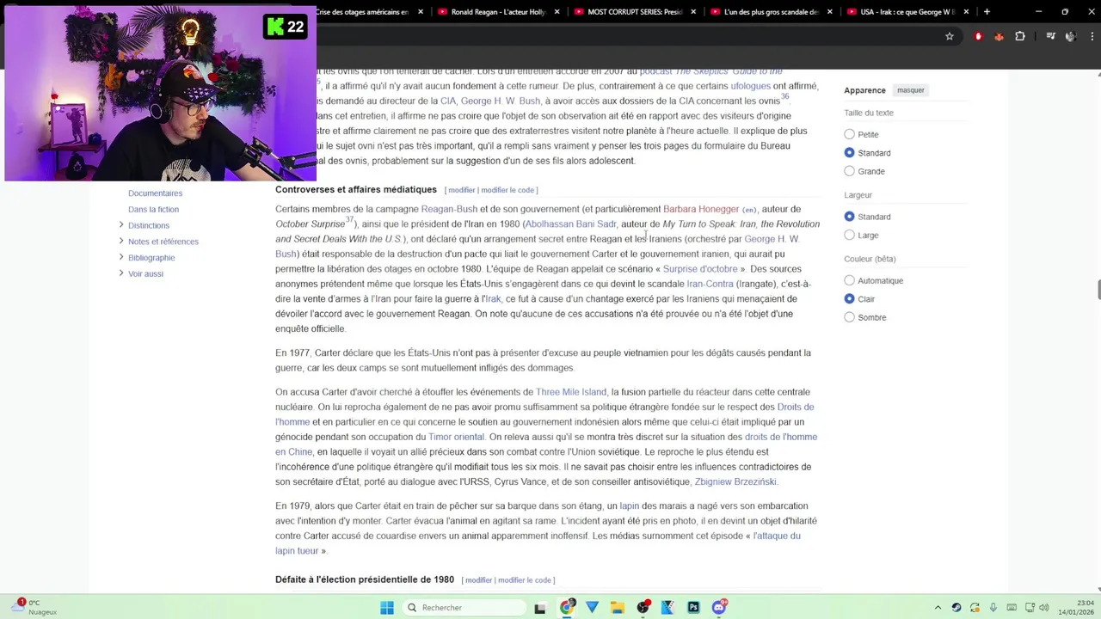Image resolution: width=1101 pixels, height=619 pixels.
Task: Follow the lapin link
Action: click(630, 506)
